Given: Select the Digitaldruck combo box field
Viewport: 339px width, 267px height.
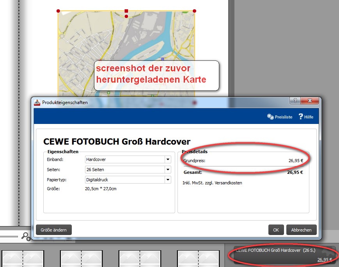Looking at the screenshot, I should [x=128, y=180].
